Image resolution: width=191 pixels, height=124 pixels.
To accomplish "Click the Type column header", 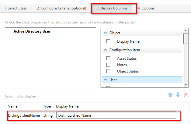I will 48,106.
